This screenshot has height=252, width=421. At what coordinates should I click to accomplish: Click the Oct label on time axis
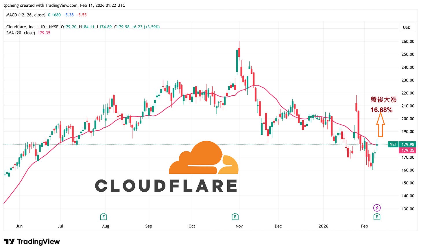click(192, 226)
